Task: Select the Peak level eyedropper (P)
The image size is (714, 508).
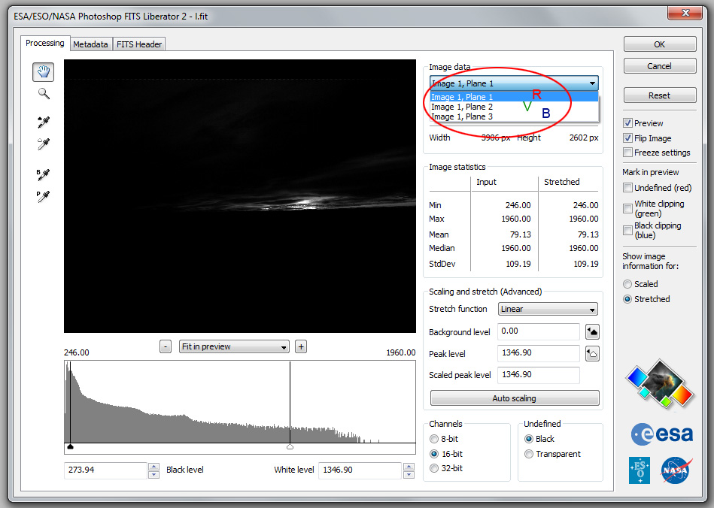Action: [x=43, y=196]
